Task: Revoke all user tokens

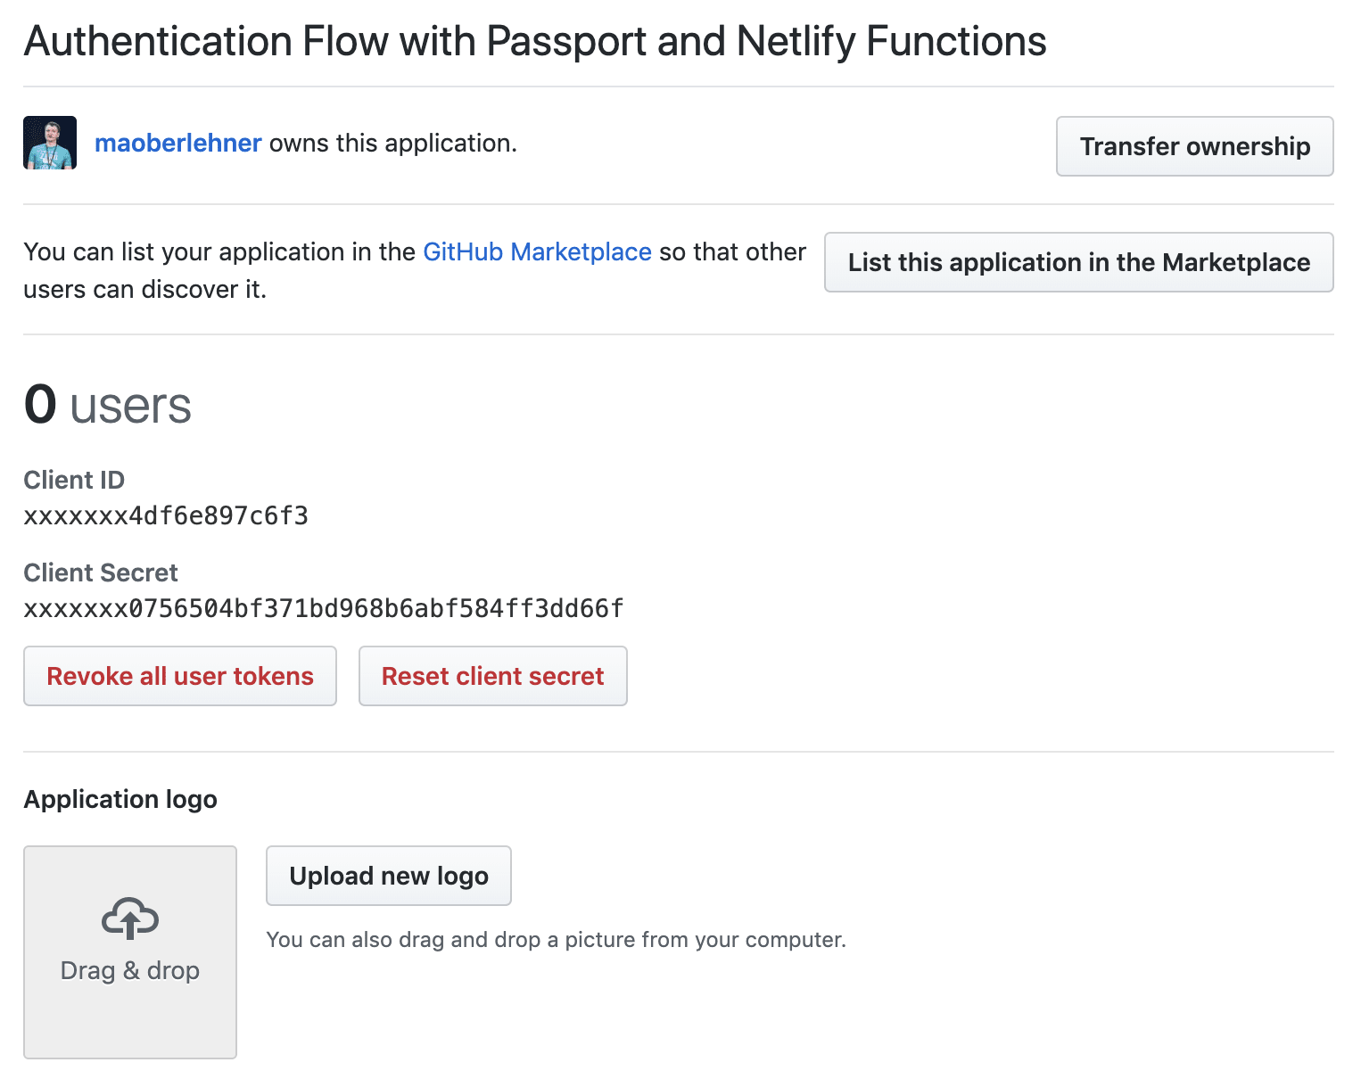Action: (180, 676)
